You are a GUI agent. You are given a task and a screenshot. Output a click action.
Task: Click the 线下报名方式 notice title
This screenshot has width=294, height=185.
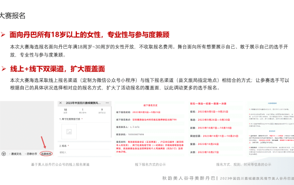point(151,105)
